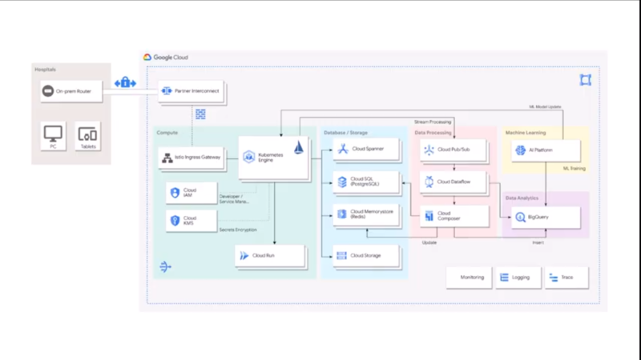Viewport: 641px width, 360px height.
Task: Click the Cloud Run icon
Action: pyautogui.click(x=244, y=255)
